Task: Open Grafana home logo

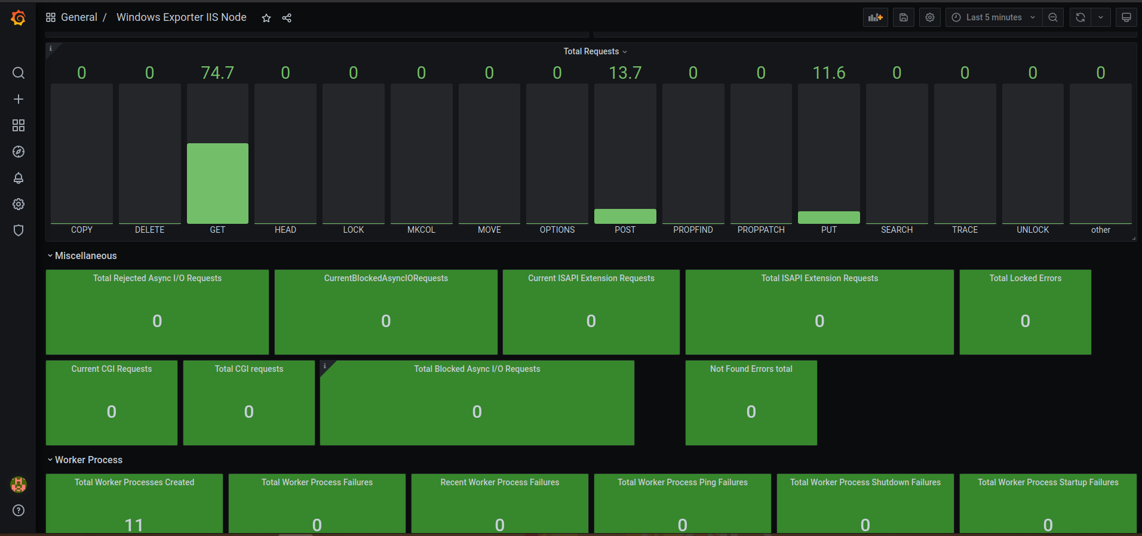Action: point(19,18)
